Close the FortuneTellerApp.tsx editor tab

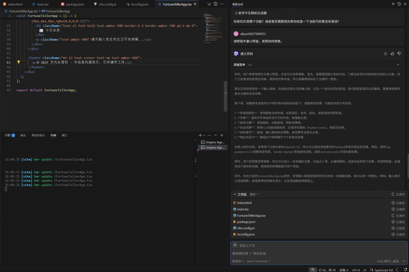click(195, 4)
